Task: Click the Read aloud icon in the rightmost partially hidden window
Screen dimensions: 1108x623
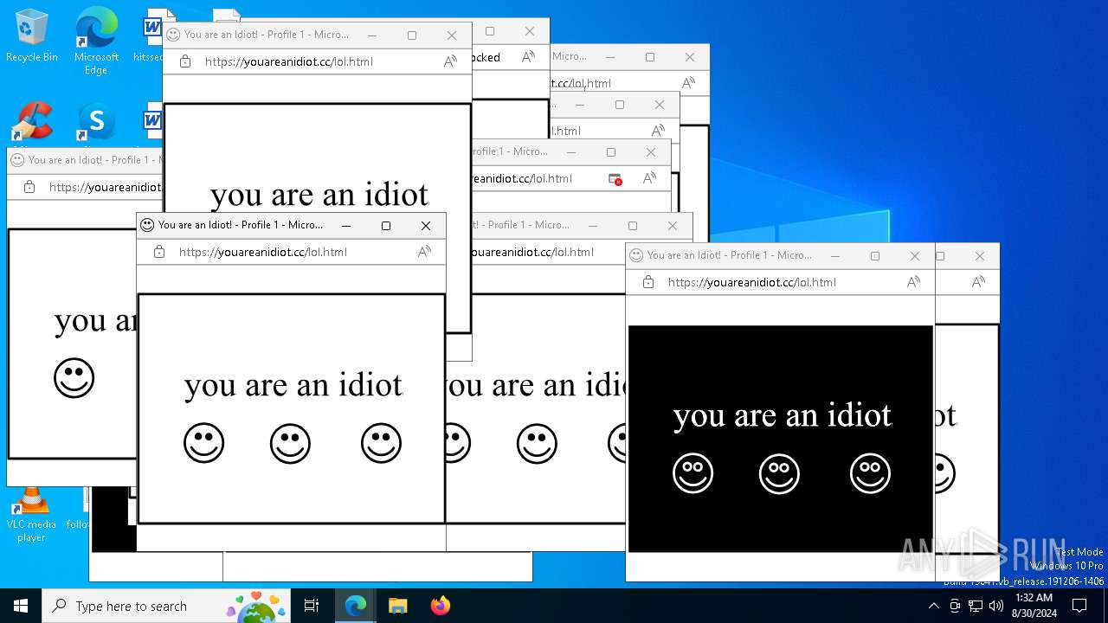Action: (x=978, y=282)
